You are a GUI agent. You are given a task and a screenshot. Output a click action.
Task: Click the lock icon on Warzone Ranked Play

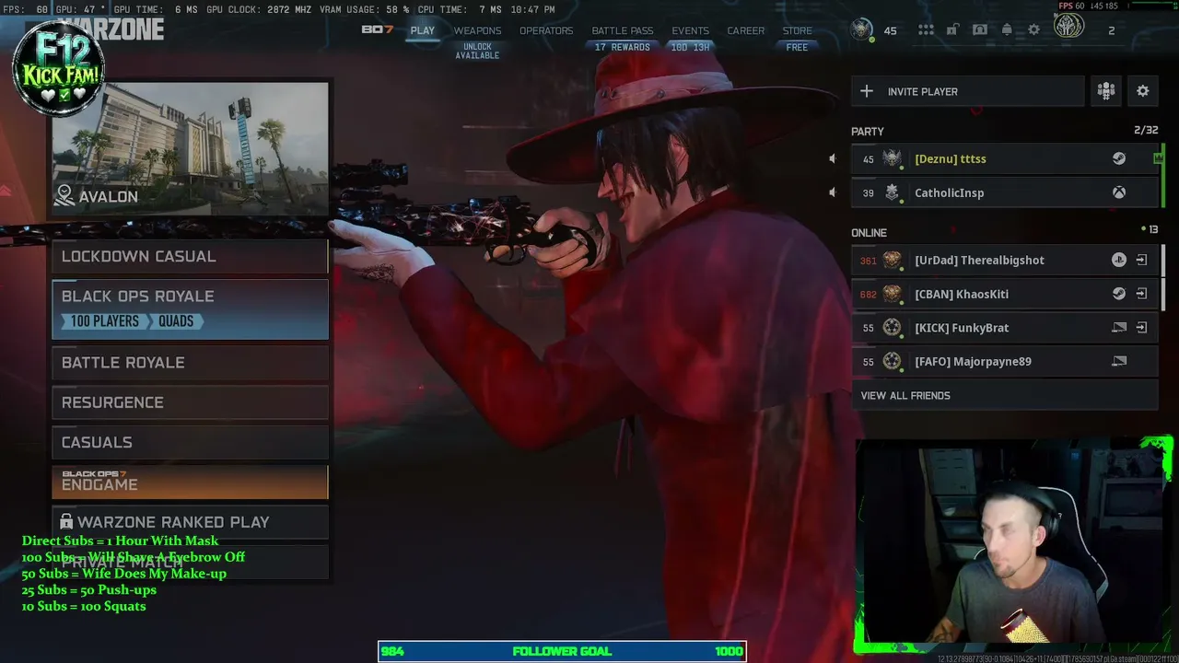click(x=66, y=521)
